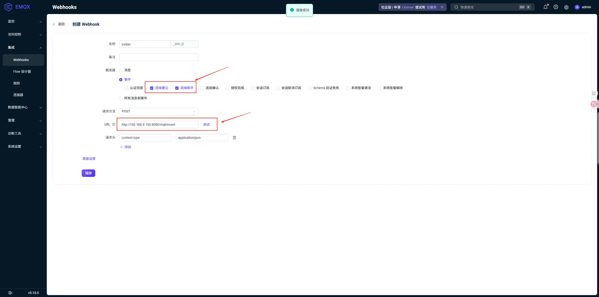Click the 测试 link next to the URL
Screen dimensions: 599x297
click(206, 124)
